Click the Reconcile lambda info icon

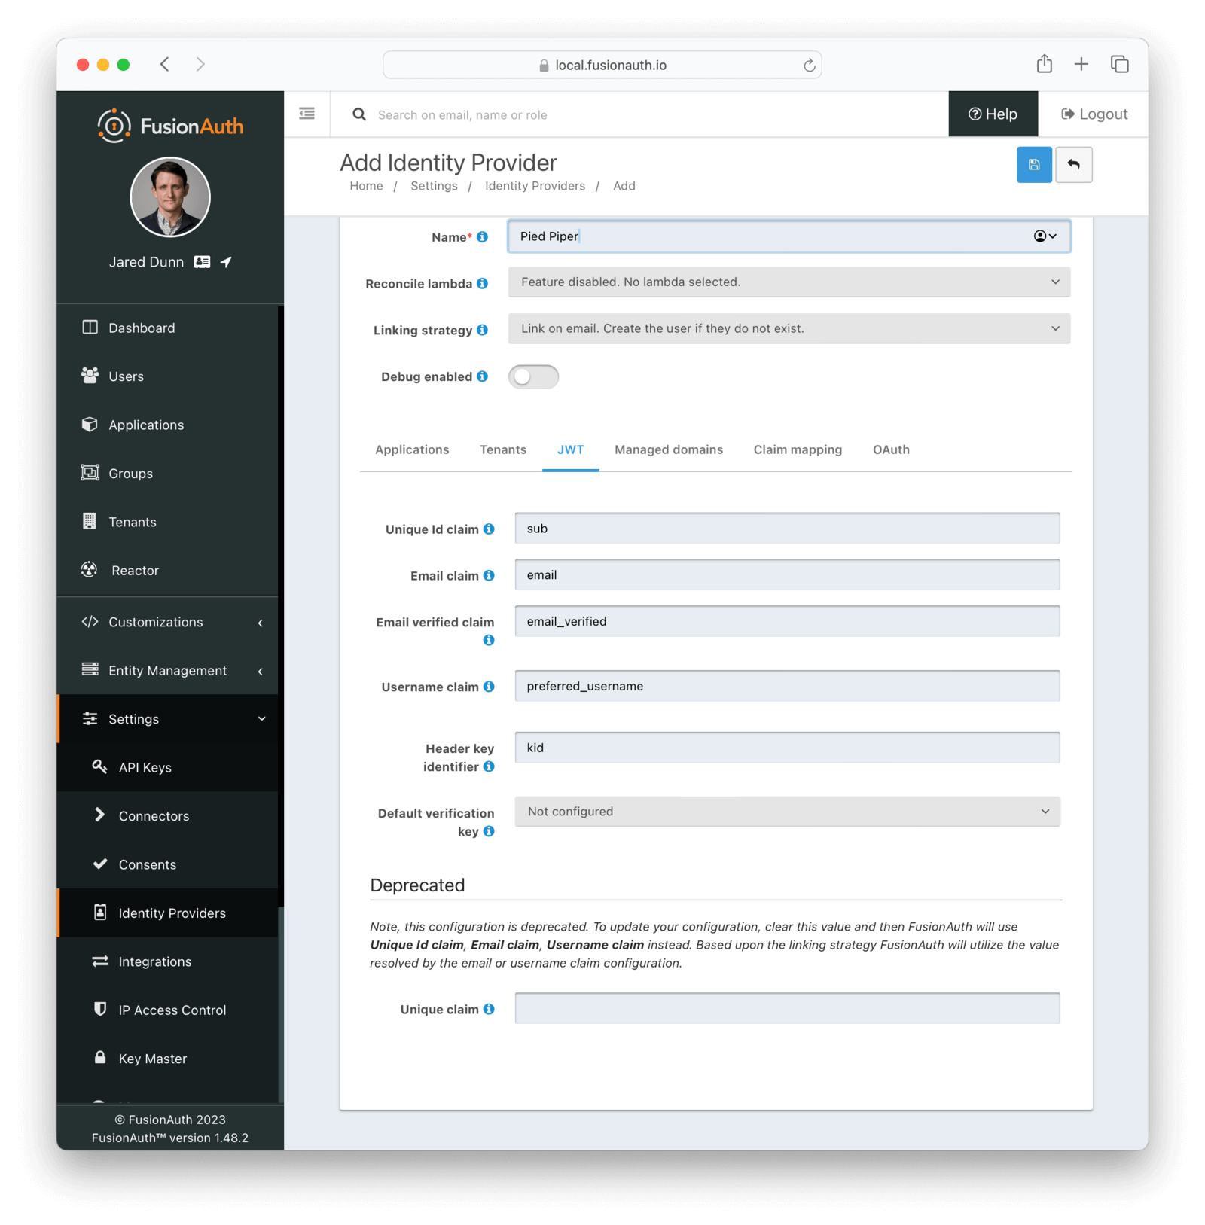(x=482, y=284)
